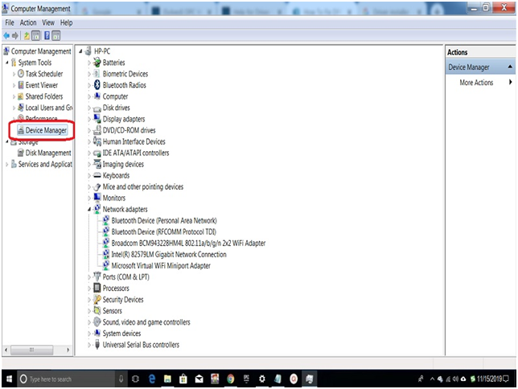Select the Sensors category
Viewport: 518px width, 389px height.
(x=113, y=311)
